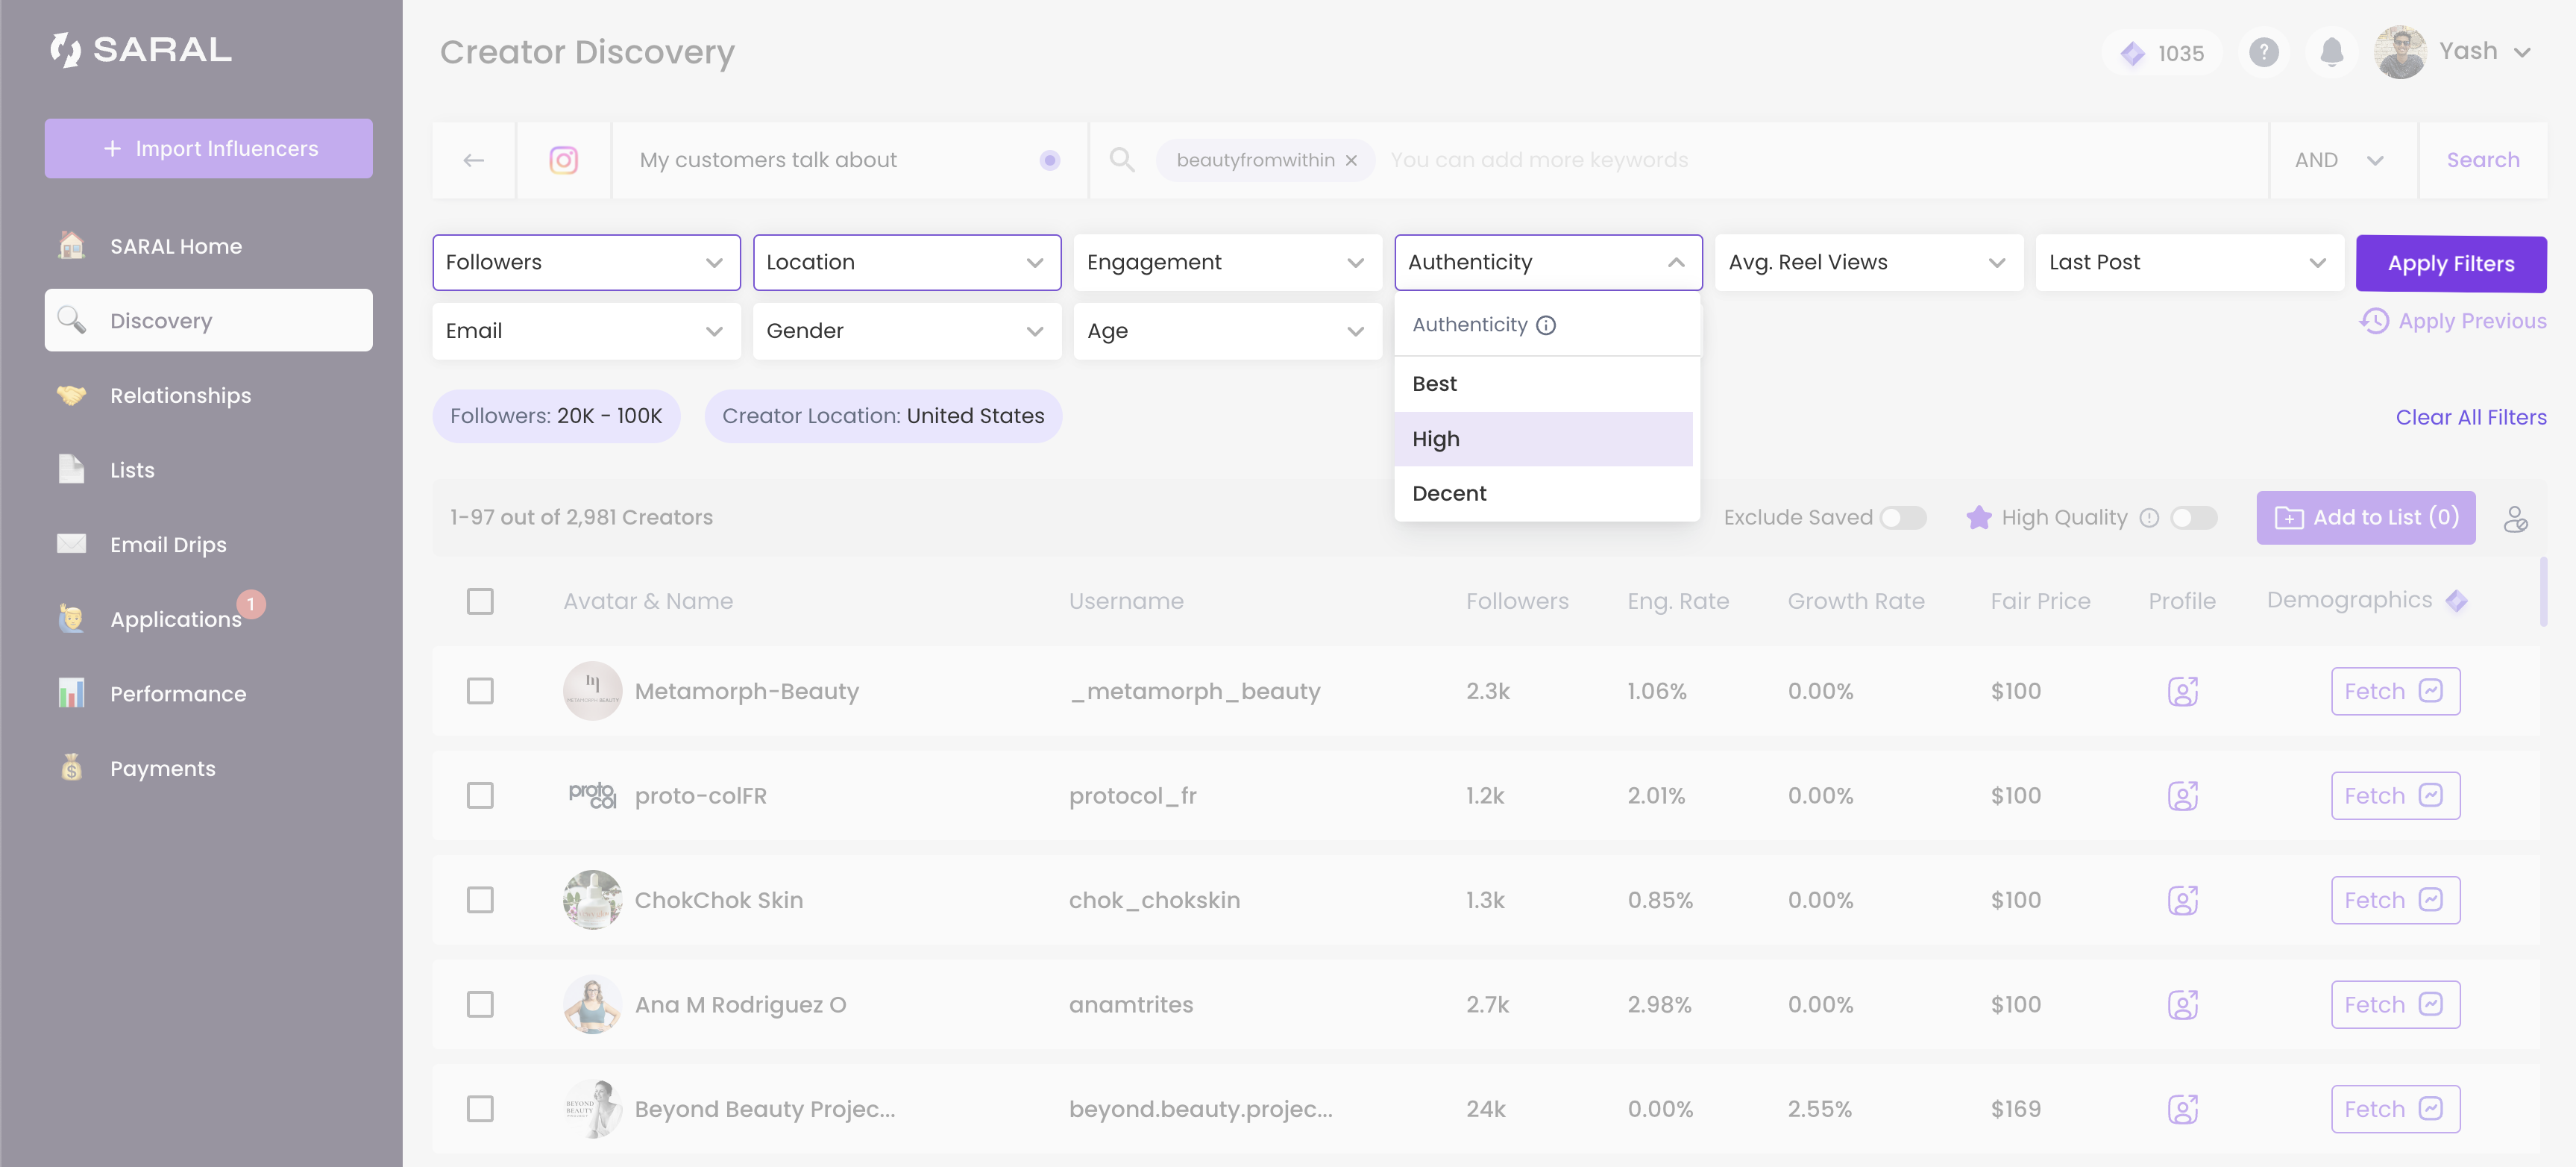
Task: Remove the beautyfromwithin keyword tag
Action: point(1351,160)
